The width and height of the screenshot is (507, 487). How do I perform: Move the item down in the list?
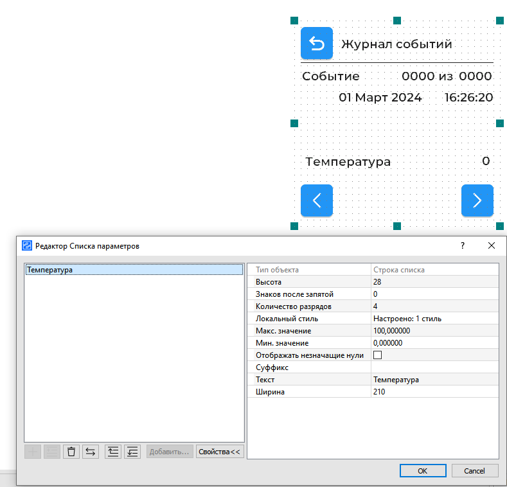tap(132, 452)
